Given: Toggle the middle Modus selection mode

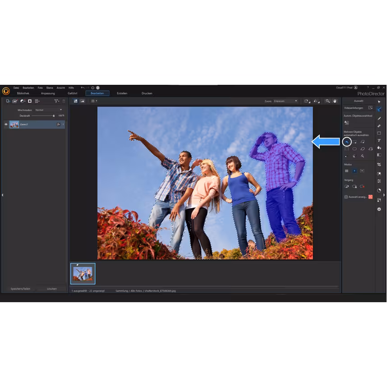Looking at the screenshot, I should [x=354, y=170].
